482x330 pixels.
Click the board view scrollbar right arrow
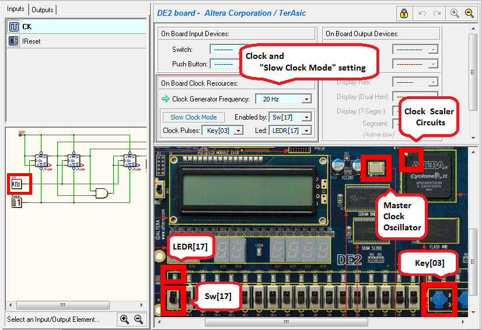coord(463,322)
